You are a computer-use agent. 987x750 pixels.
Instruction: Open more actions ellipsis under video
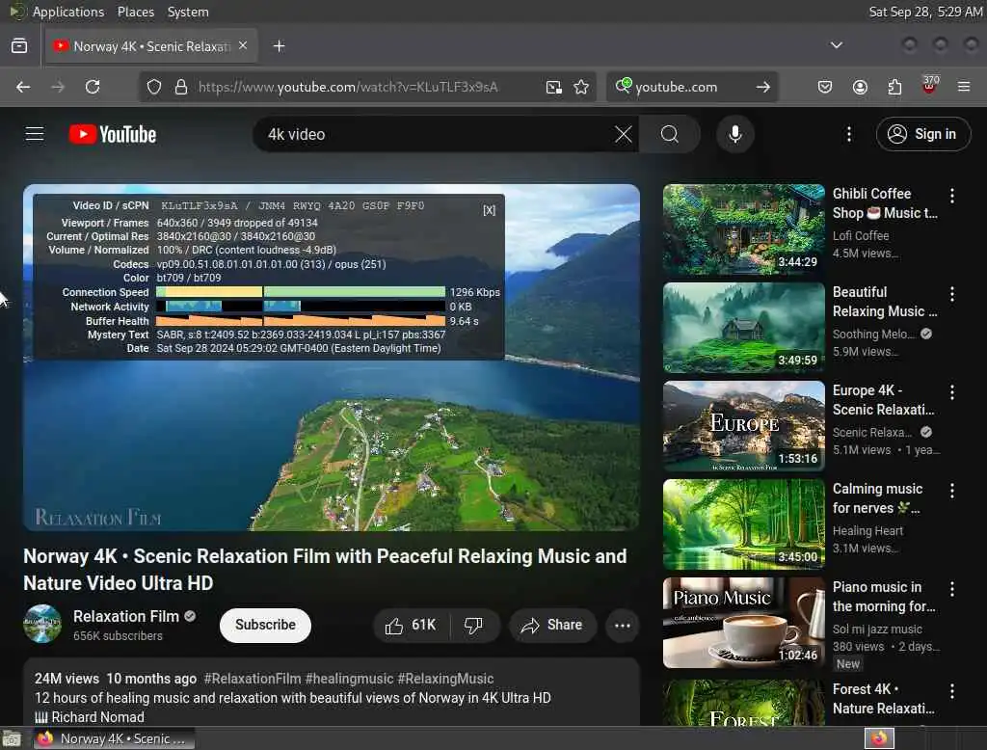pyautogui.click(x=623, y=626)
